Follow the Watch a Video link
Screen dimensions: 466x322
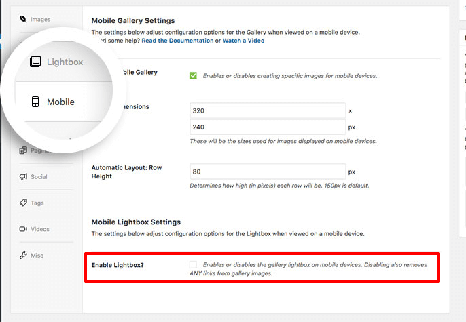coord(243,41)
